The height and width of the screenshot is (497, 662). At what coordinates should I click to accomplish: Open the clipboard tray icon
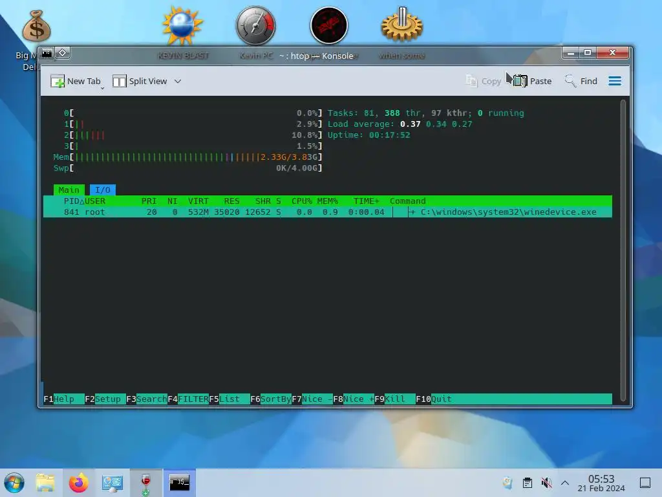[528, 483]
